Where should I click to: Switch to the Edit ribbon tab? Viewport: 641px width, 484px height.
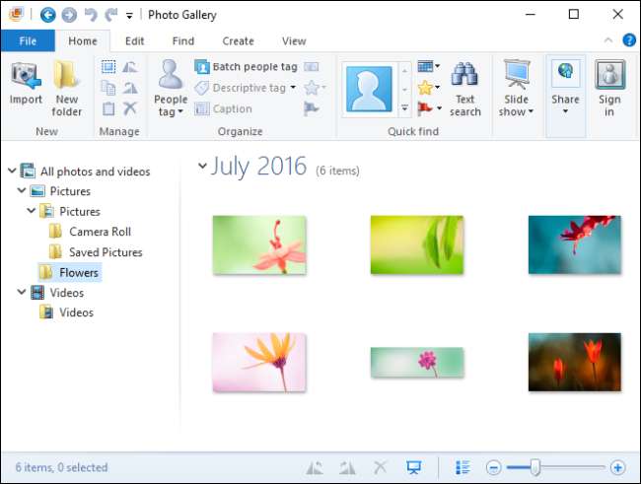134,41
